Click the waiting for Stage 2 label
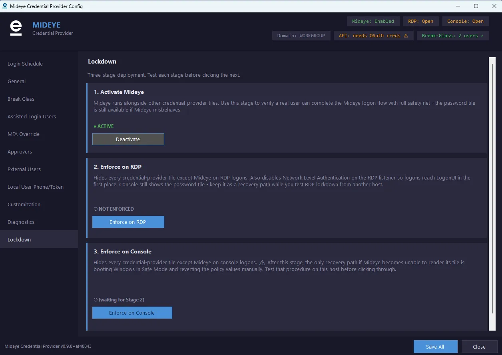Screen dimensions: 502x355 119,299
